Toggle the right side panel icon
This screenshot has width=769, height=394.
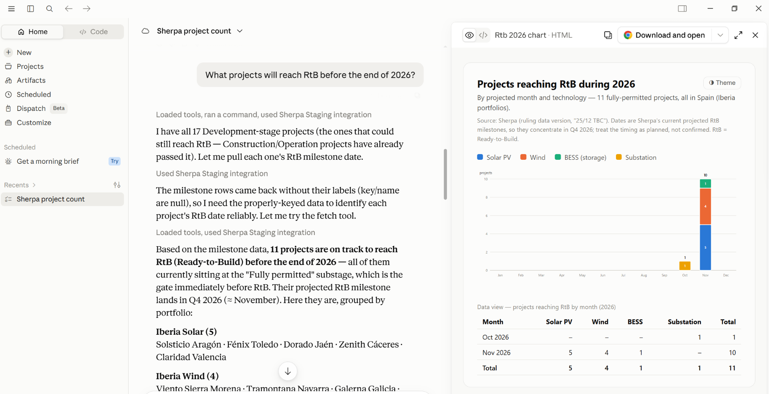coord(682,8)
